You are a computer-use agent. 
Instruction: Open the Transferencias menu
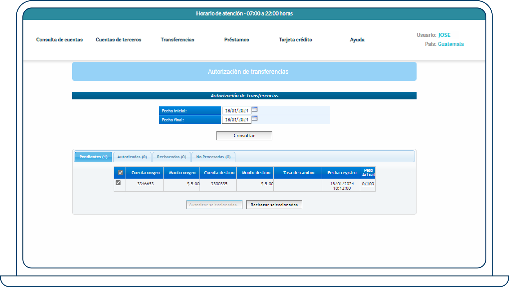(x=177, y=40)
